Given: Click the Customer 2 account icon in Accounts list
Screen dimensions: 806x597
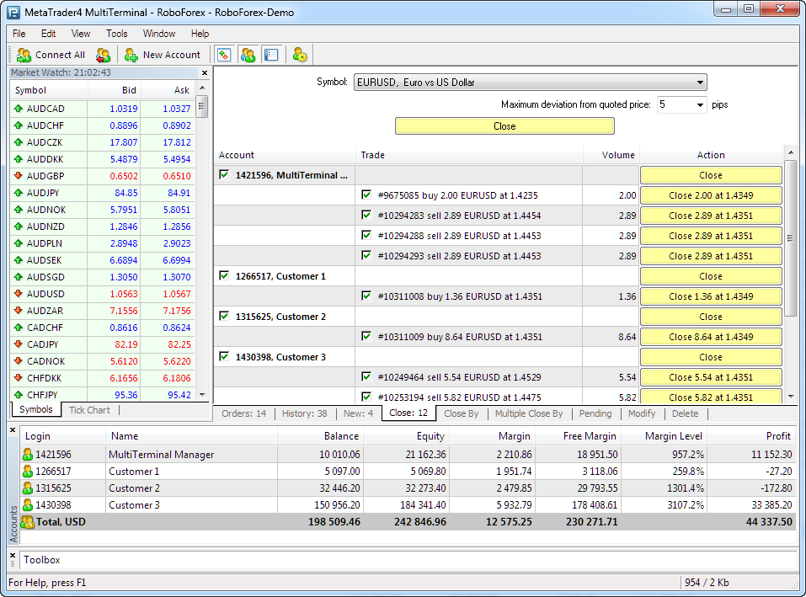Looking at the screenshot, I should tap(28, 488).
